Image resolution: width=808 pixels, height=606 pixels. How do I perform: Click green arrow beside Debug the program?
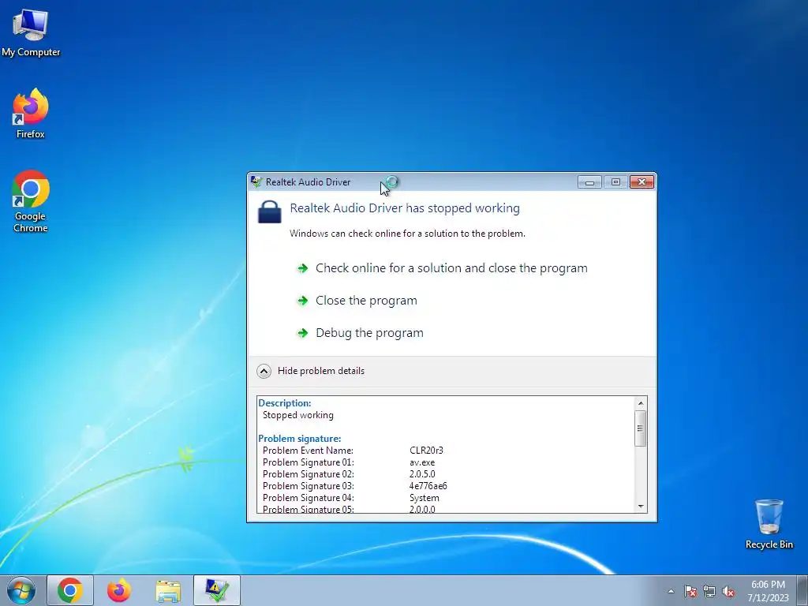pos(302,333)
